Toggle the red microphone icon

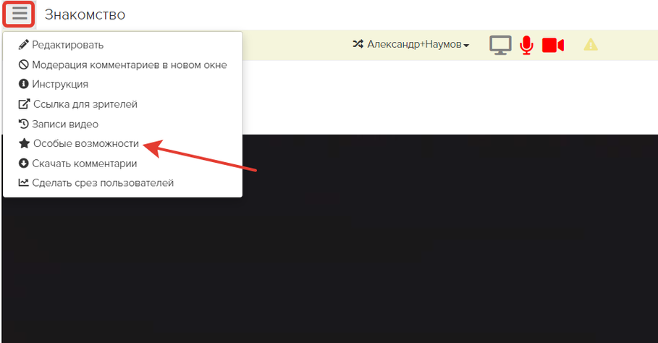pyautogui.click(x=526, y=45)
